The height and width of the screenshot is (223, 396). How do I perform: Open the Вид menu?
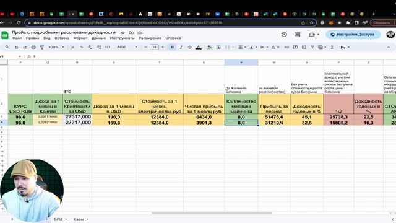[47, 38]
